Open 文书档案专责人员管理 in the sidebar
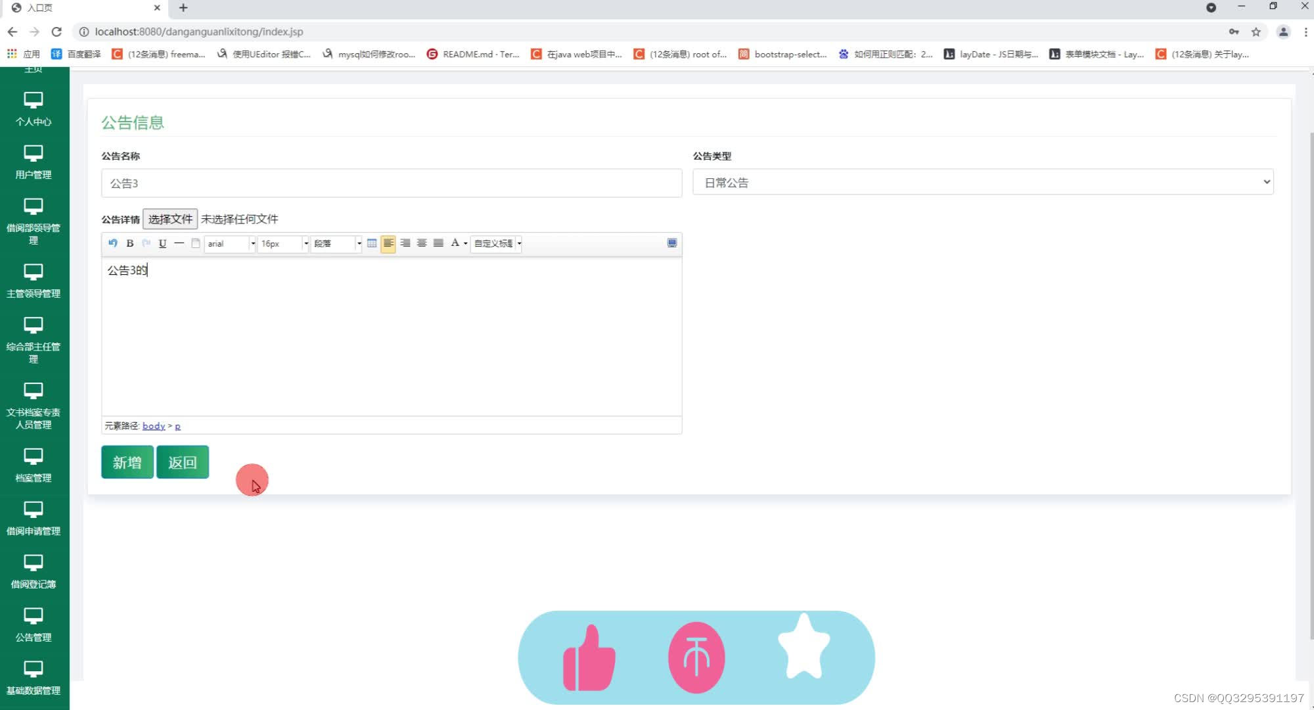The image size is (1314, 710). pos(34,406)
